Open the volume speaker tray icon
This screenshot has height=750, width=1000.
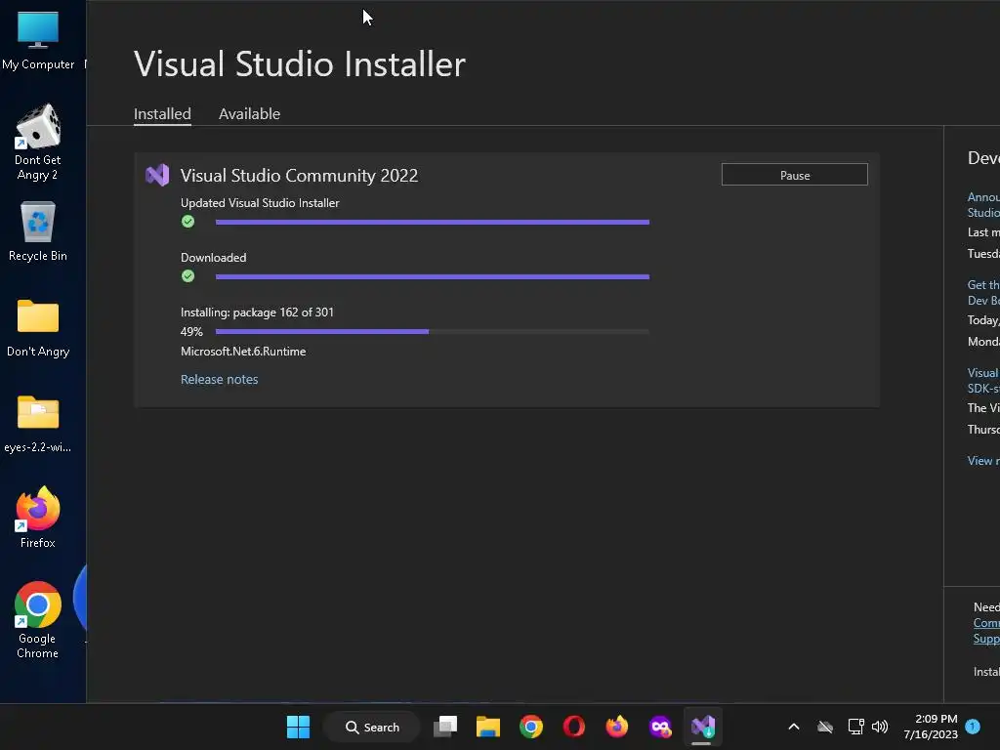(x=880, y=727)
